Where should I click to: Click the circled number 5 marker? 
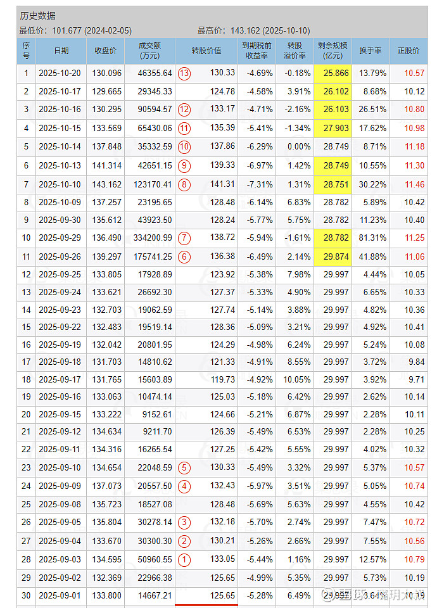(x=184, y=468)
